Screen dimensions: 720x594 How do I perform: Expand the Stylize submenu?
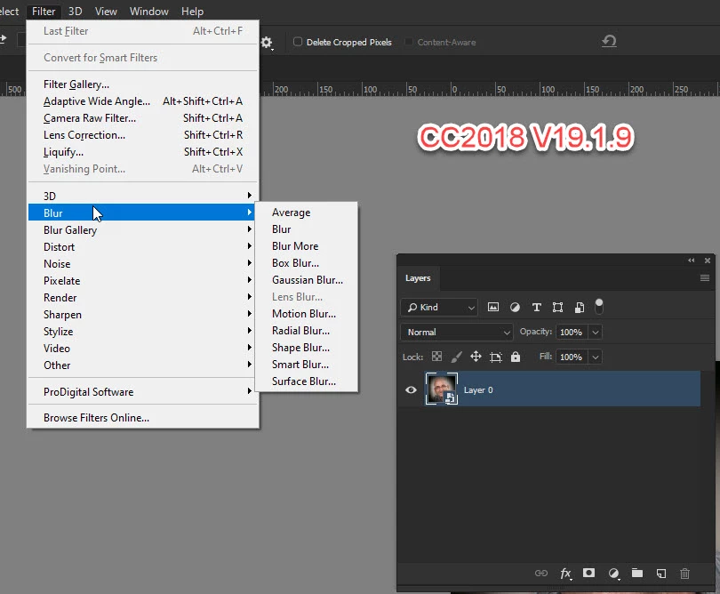[x=141, y=331]
